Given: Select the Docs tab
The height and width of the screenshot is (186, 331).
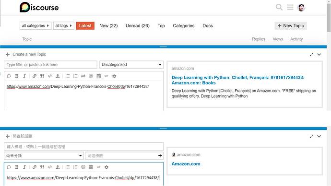Looking at the screenshot, I should pyautogui.click(x=208, y=26).
